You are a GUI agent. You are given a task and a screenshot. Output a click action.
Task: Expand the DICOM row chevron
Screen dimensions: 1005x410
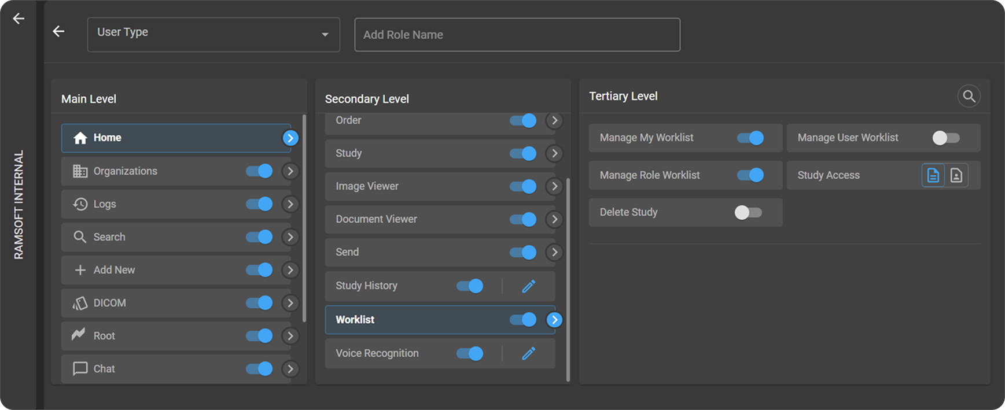click(x=290, y=303)
